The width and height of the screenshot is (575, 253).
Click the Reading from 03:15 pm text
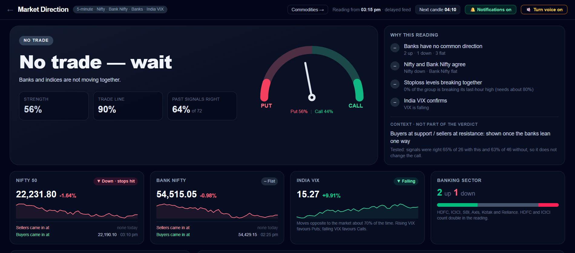point(356,10)
